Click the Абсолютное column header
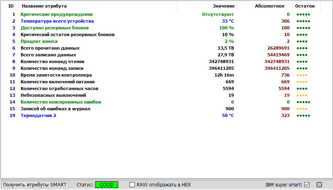Image resolution: width=333 pixels, height=190 pixels. (x=269, y=6)
